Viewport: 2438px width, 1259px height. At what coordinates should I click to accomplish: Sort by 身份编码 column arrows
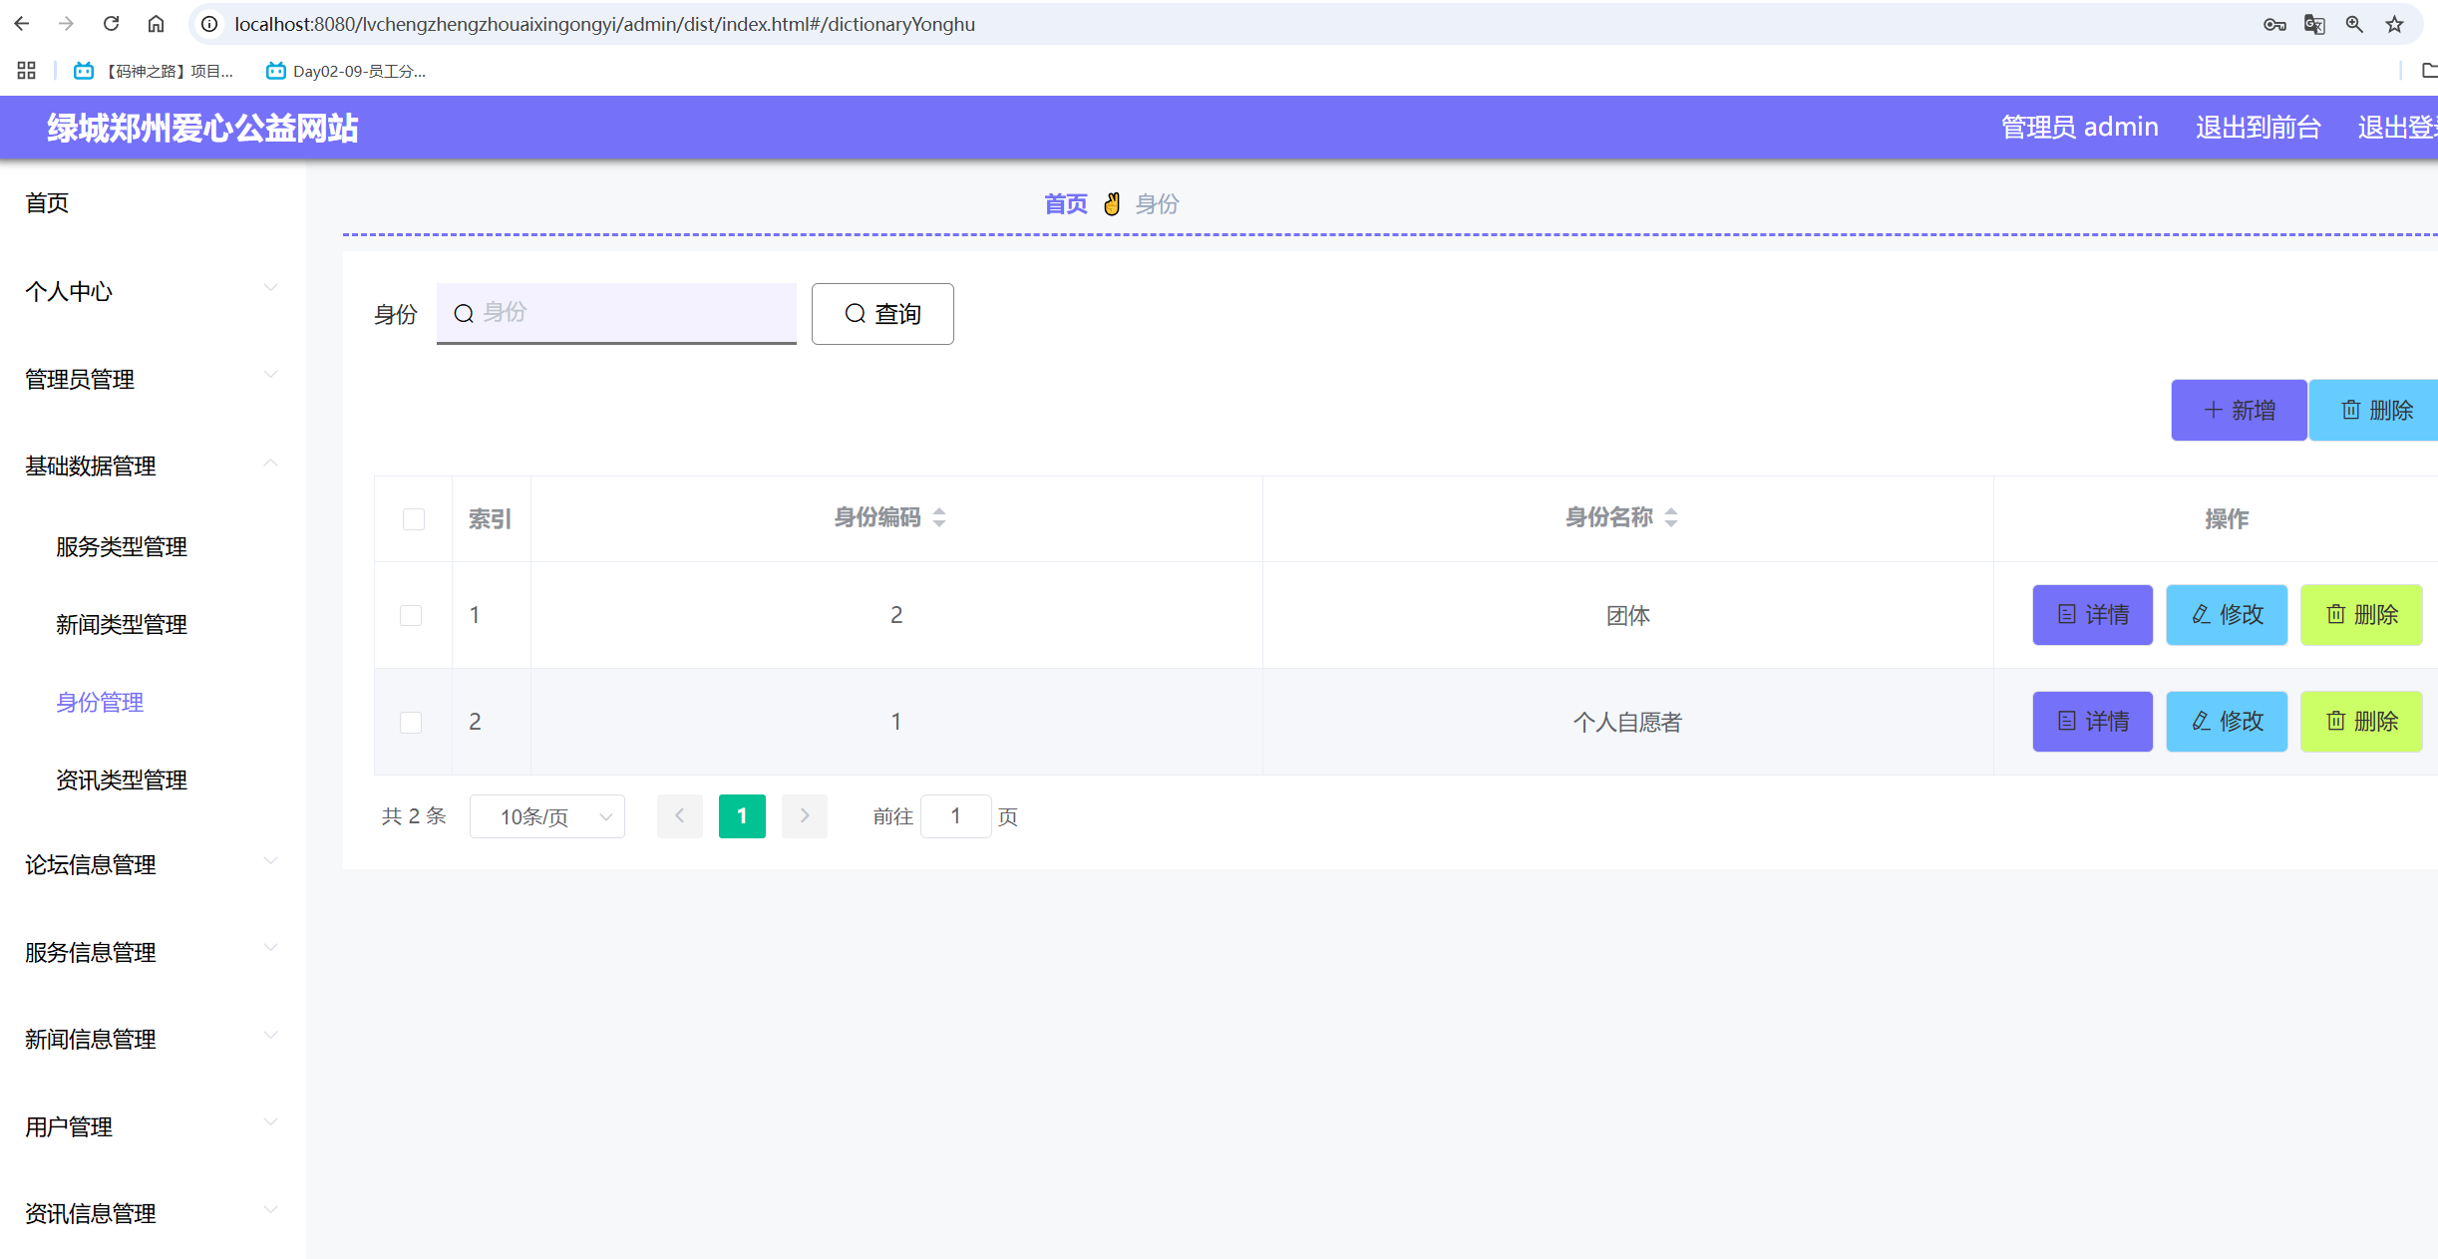click(x=939, y=517)
